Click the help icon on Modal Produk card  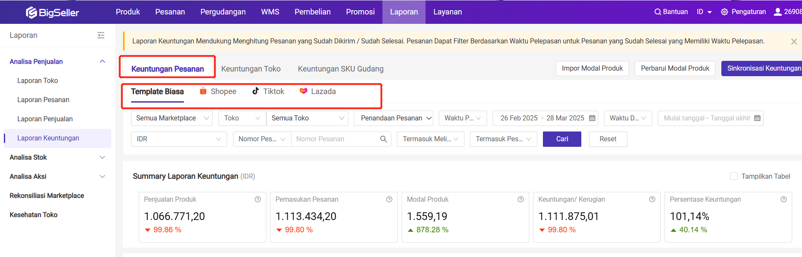pos(521,200)
